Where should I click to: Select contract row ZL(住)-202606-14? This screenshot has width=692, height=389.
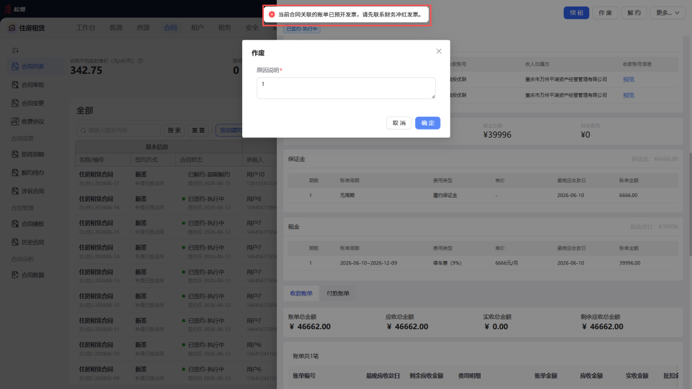pos(176,251)
